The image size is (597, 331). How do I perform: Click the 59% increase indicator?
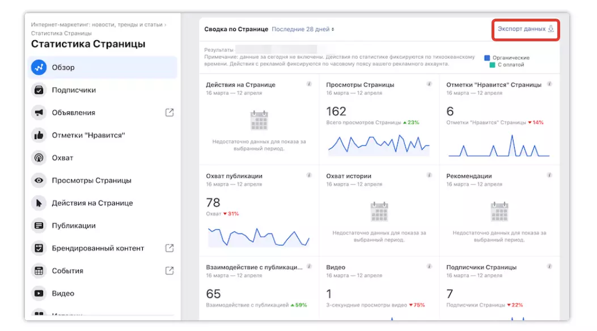click(298, 305)
